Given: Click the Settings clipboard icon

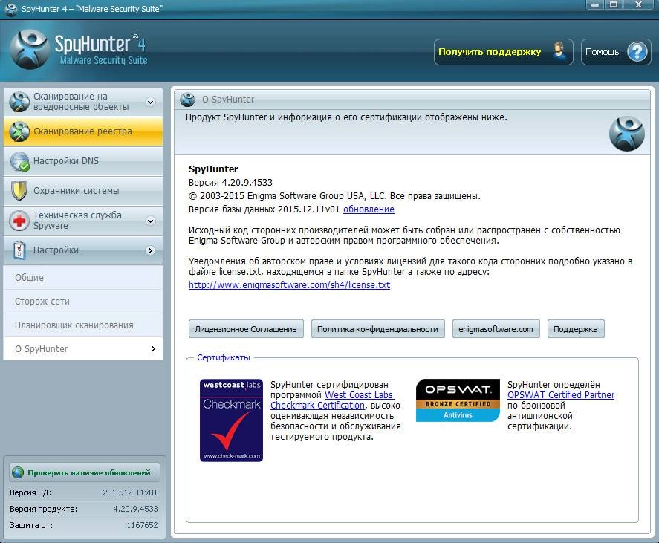Looking at the screenshot, I should click(19, 250).
